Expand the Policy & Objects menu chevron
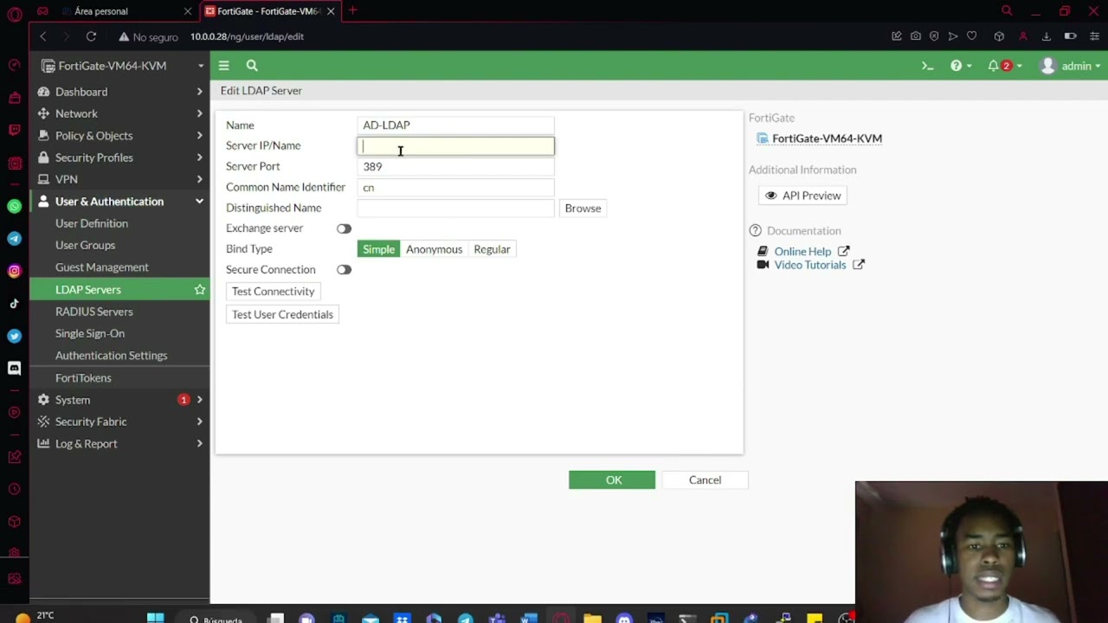This screenshot has width=1108, height=623. (x=199, y=136)
